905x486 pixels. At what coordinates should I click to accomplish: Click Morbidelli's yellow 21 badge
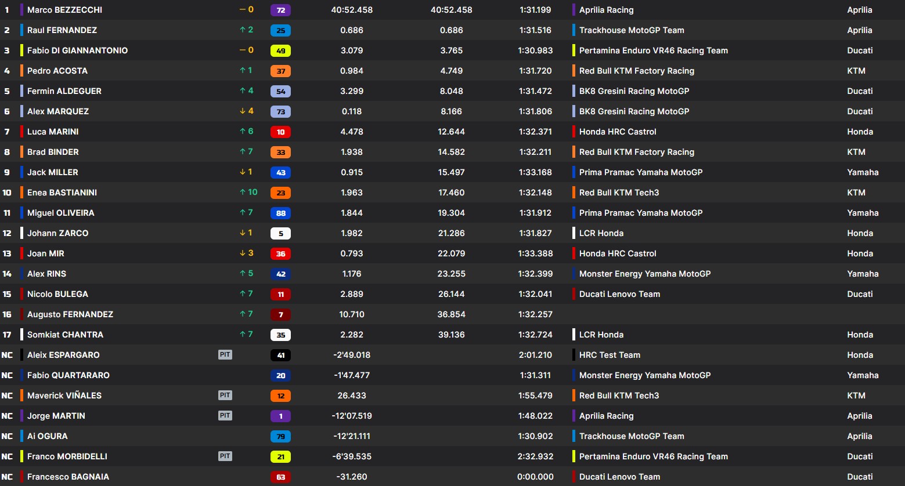coord(280,456)
